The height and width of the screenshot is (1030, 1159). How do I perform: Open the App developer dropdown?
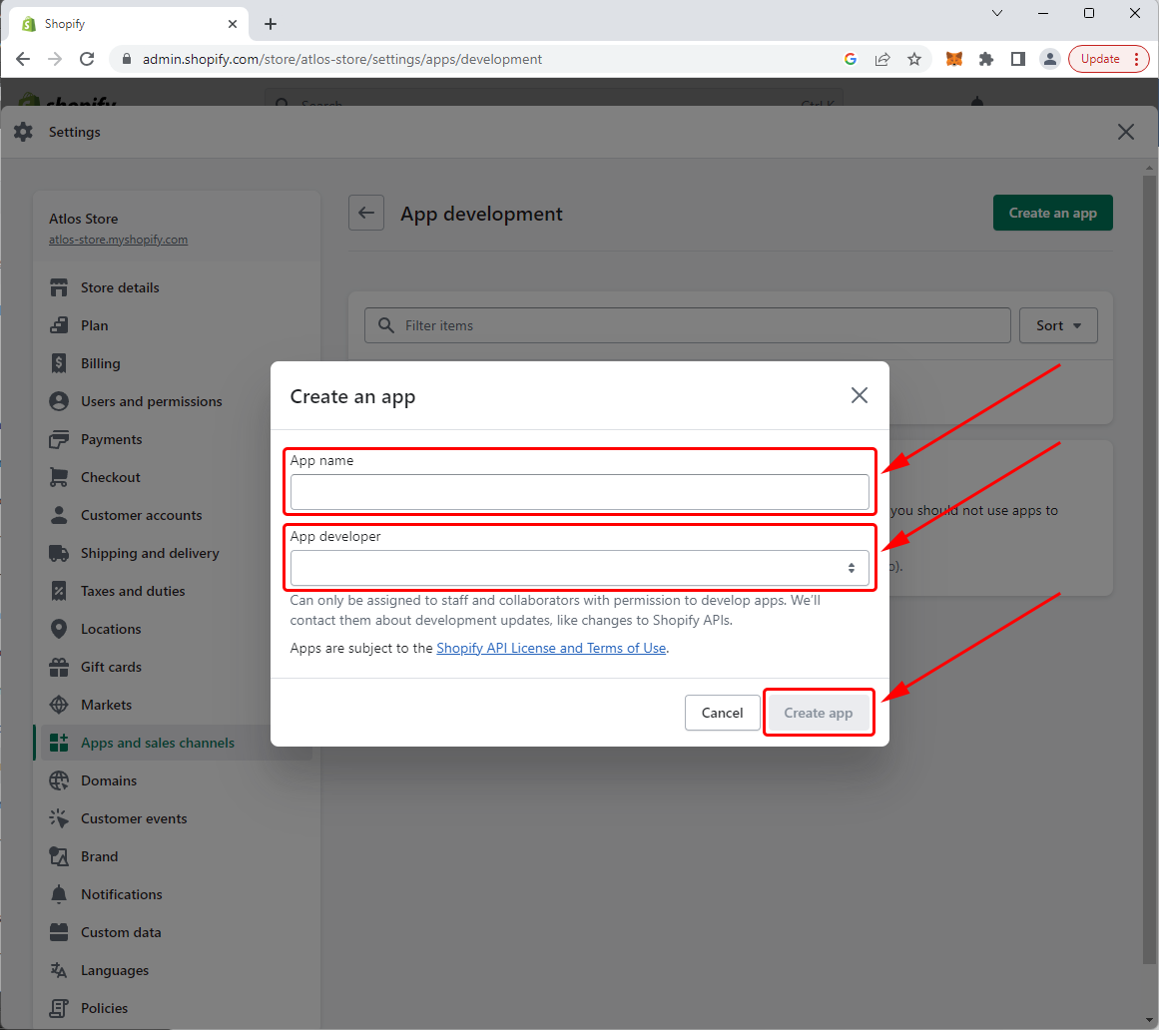point(579,568)
